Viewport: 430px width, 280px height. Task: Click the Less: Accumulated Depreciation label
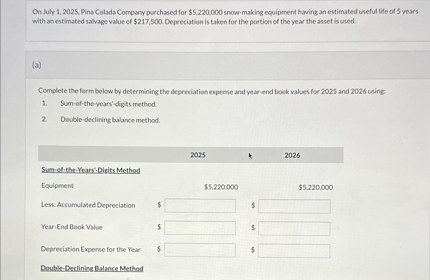(x=88, y=205)
